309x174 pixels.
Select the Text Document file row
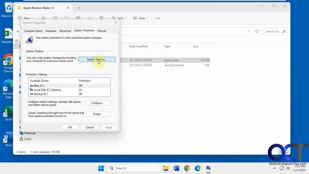click(165, 65)
